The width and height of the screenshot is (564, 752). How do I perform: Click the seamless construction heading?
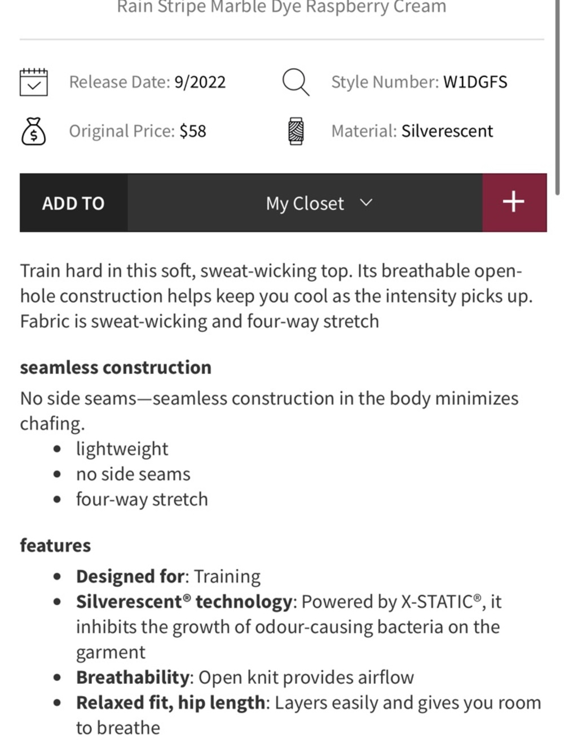pyautogui.click(x=116, y=367)
